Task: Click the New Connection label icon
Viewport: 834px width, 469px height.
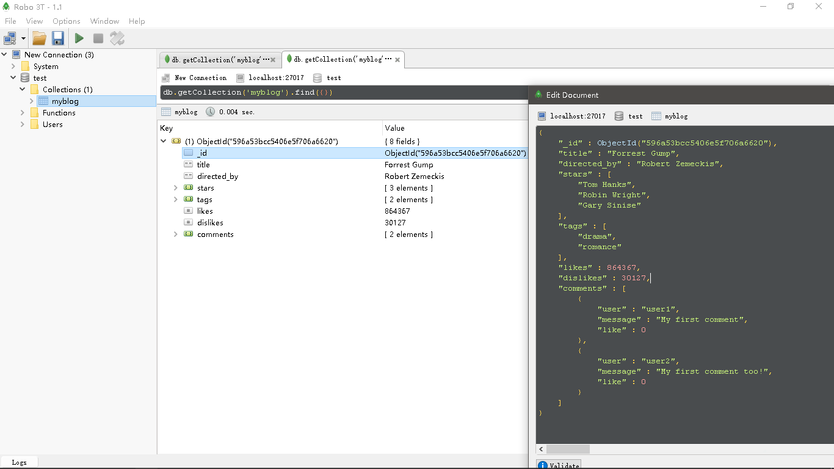Action: pyautogui.click(x=165, y=78)
